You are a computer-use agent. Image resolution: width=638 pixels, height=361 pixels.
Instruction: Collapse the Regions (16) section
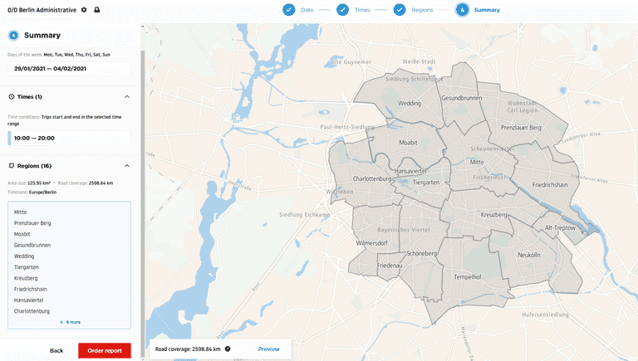click(126, 166)
